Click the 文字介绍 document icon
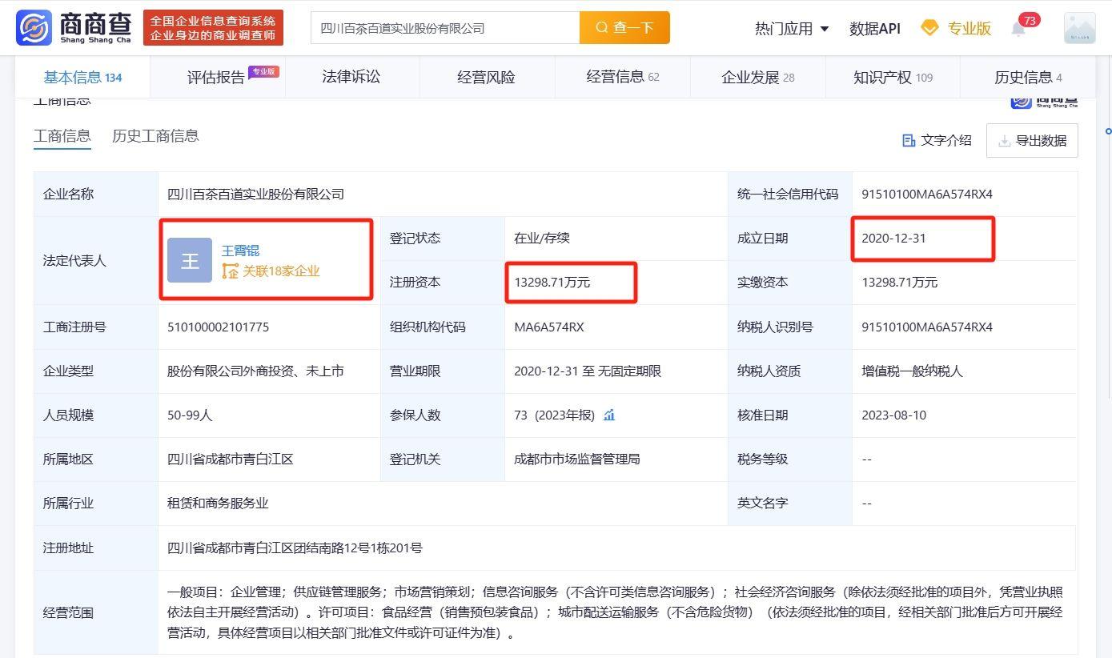The width and height of the screenshot is (1112, 658). click(909, 140)
